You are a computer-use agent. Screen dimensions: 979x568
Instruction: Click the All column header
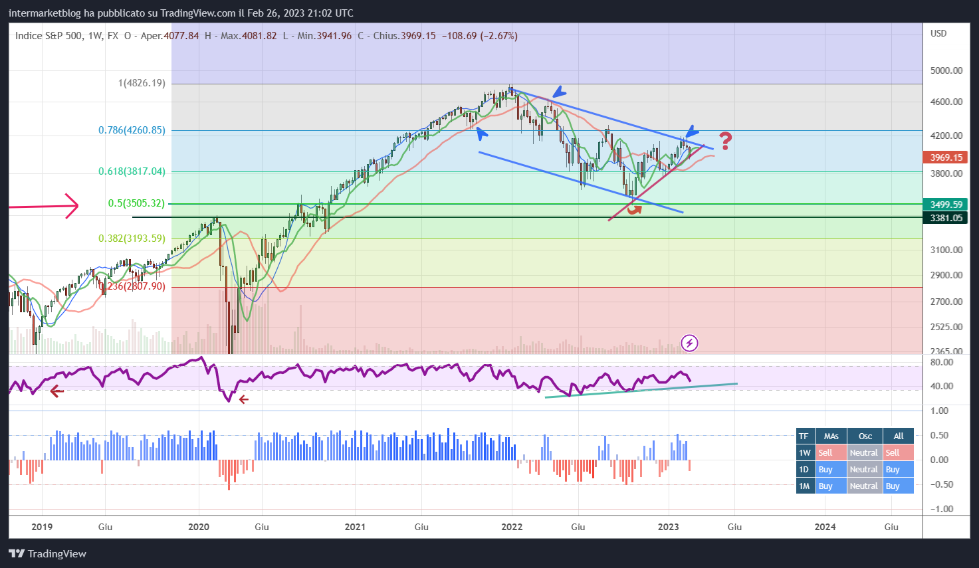click(899, 436)
